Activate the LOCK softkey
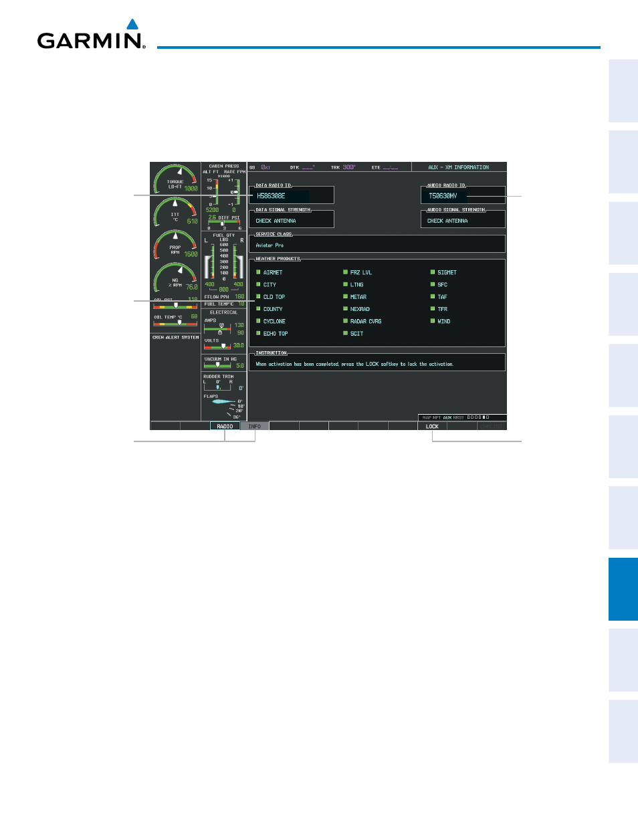 click(x=433, y=426)
